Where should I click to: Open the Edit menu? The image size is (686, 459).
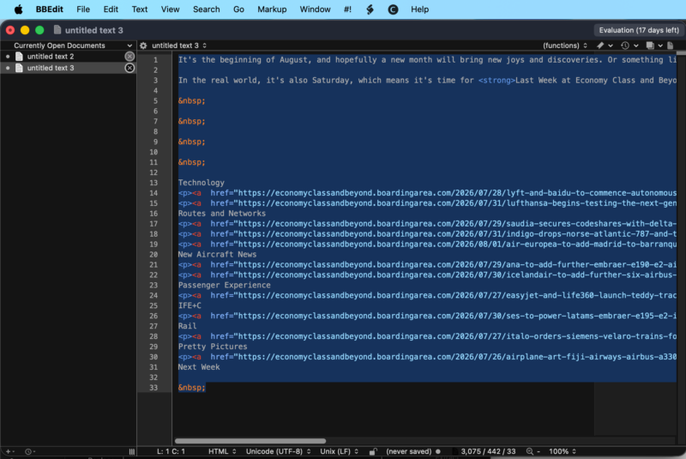[x=111, y=9]
